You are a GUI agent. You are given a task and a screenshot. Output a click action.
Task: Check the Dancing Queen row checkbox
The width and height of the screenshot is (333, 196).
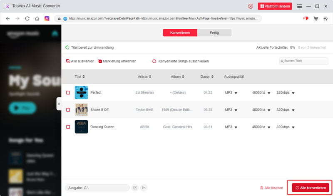point(68,127)
